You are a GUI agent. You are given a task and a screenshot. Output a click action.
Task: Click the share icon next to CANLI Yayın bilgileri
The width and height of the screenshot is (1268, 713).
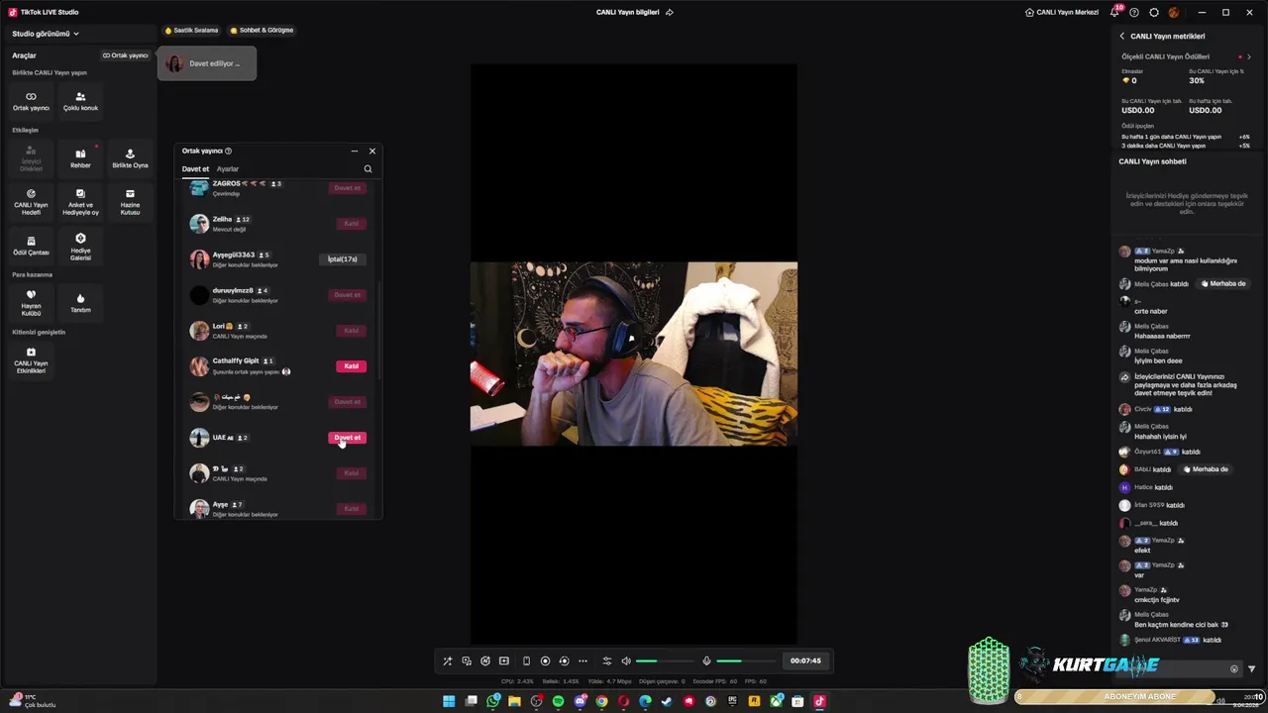(670, 12)
